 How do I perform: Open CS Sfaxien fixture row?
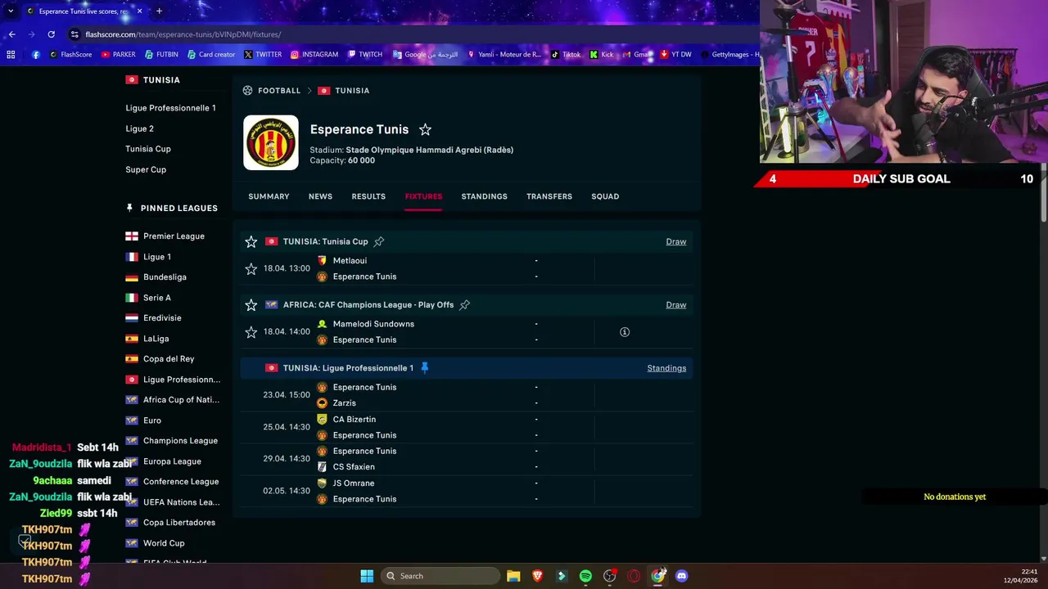pos(466,459)
